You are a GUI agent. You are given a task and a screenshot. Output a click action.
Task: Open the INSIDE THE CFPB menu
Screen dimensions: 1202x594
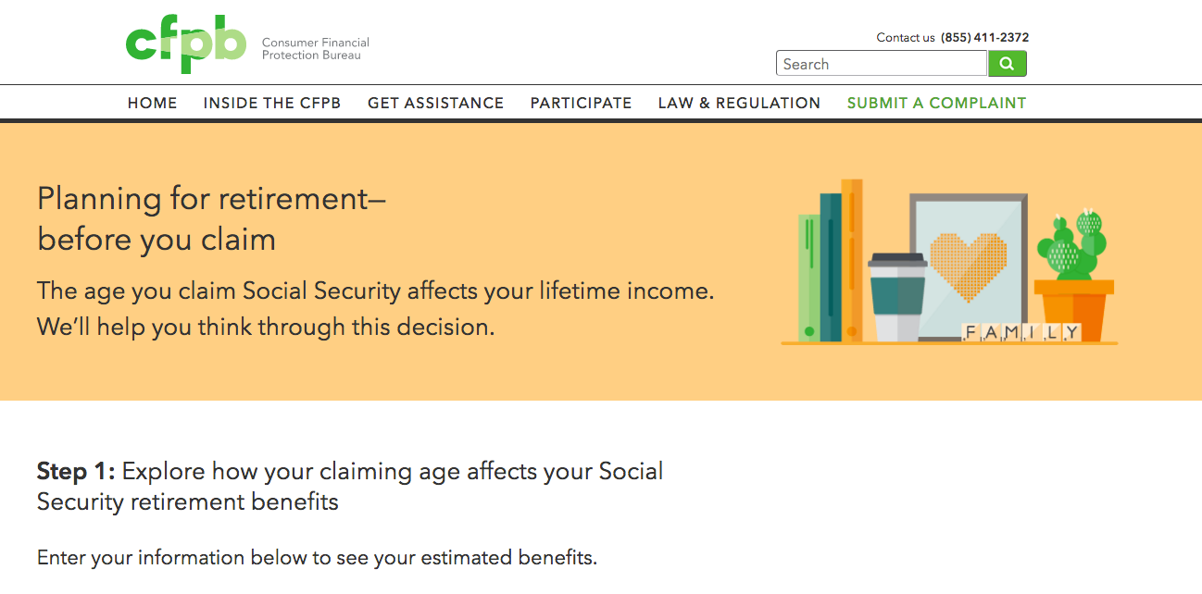click(x=272, y=103)
